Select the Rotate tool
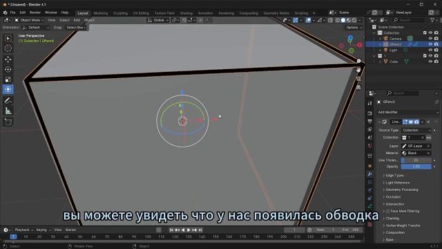 tap(8, 69)
